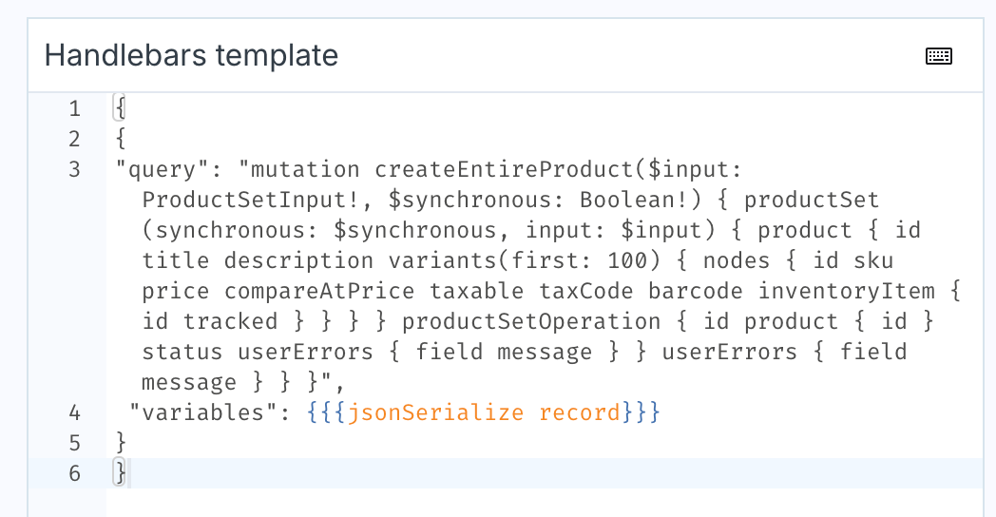
Task: Click the "query" key on line 3
Action: (x=162, y=169)
